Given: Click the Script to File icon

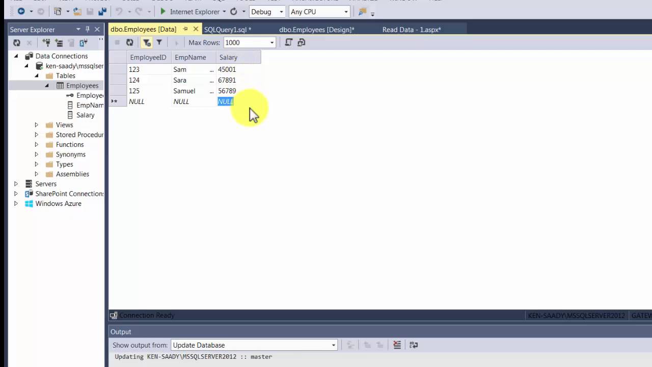Looking at the screenshot, I should pyautogui.click(x=301, y=42).
